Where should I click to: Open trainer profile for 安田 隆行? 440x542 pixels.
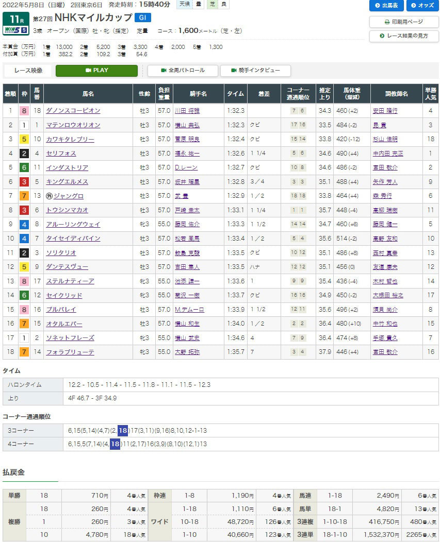(x=386, y=111)
